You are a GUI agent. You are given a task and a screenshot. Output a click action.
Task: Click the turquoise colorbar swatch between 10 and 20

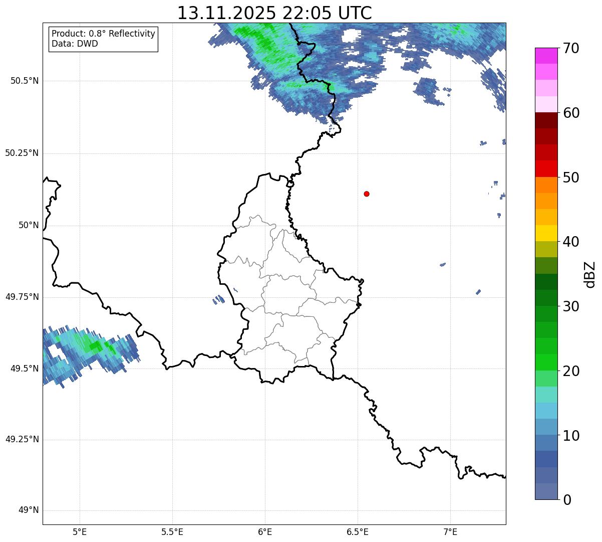pos(546,395)
